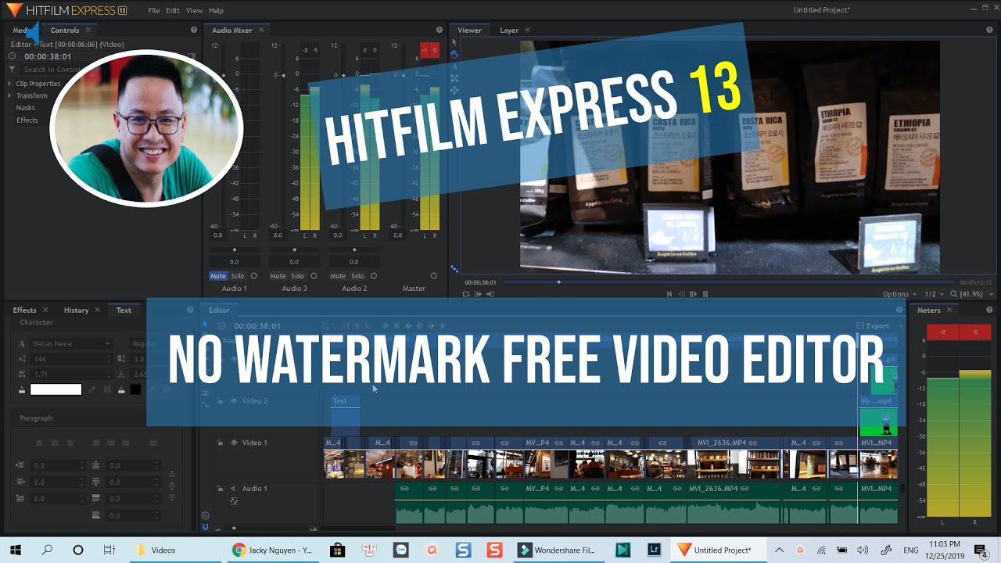Screen dimensions: 1001x563
Task: Solo the Audio 1 mixer channel
Action: 237,276
